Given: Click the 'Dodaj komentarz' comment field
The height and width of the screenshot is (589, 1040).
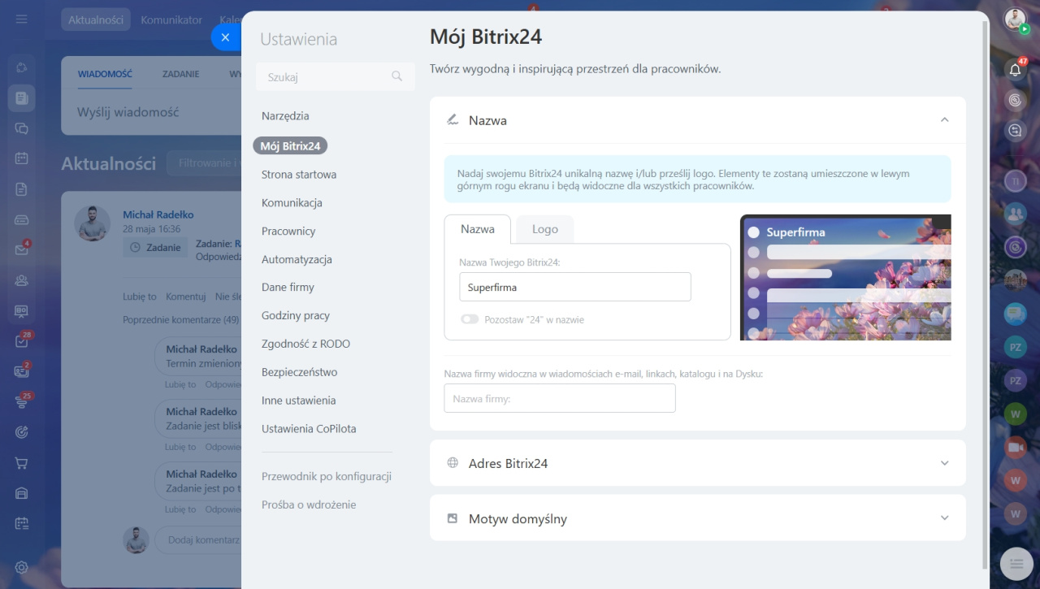Looking at the screenshot, I should pos(198,540).
